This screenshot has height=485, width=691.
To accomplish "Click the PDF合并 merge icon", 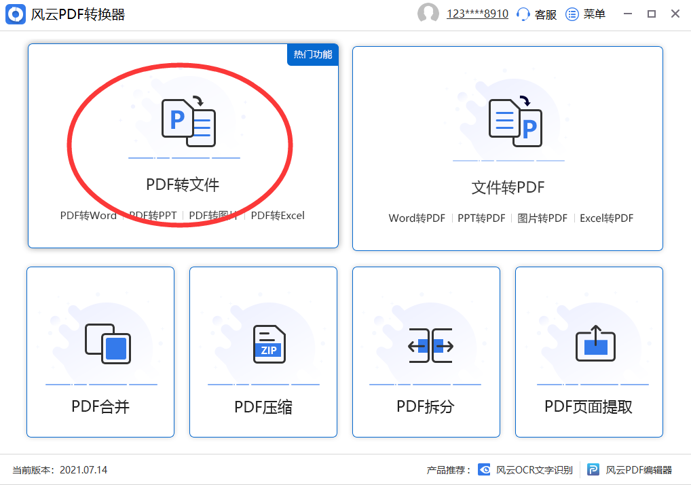I will (x=107, y=344).
